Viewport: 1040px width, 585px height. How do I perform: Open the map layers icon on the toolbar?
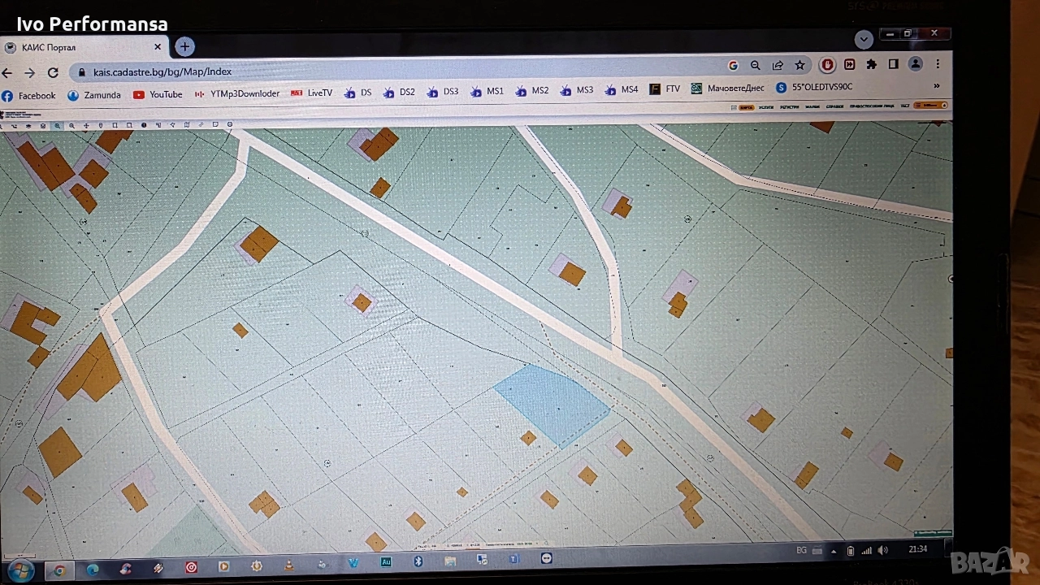188,125
